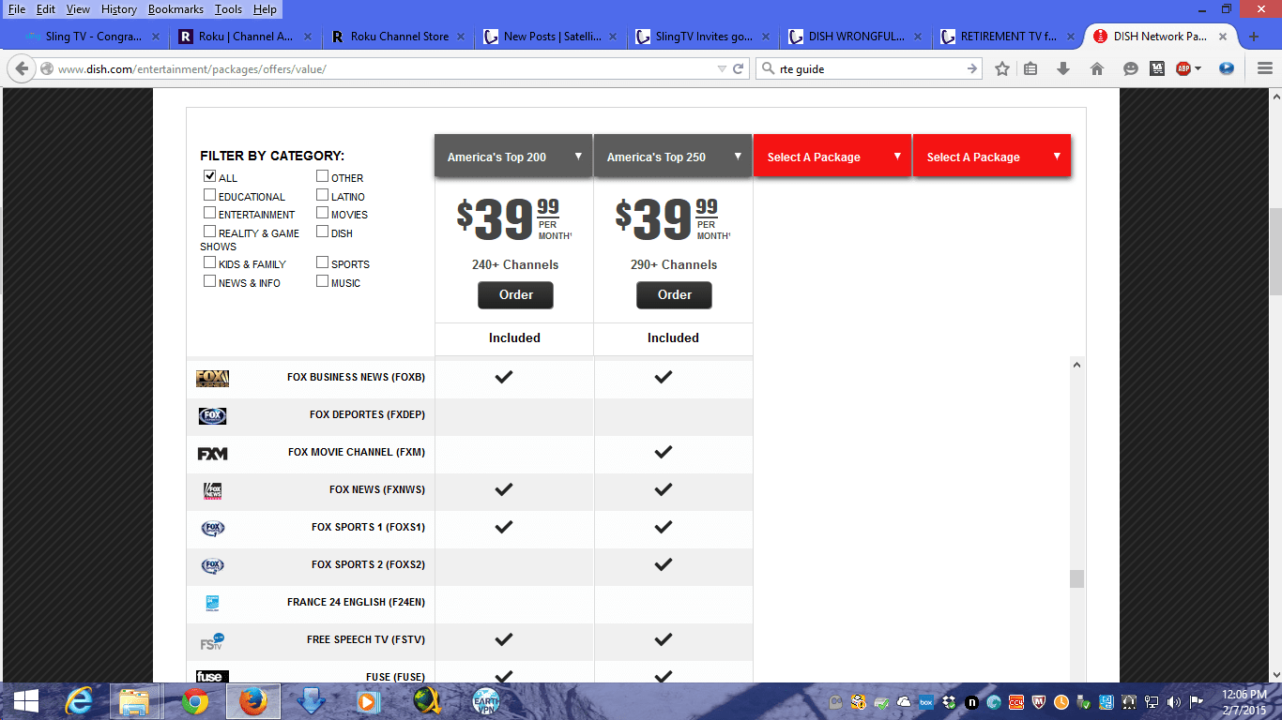Open the Firefox hamburger menu
This screenshot has width=1282, height=720.
click(x=1264, y=68)
